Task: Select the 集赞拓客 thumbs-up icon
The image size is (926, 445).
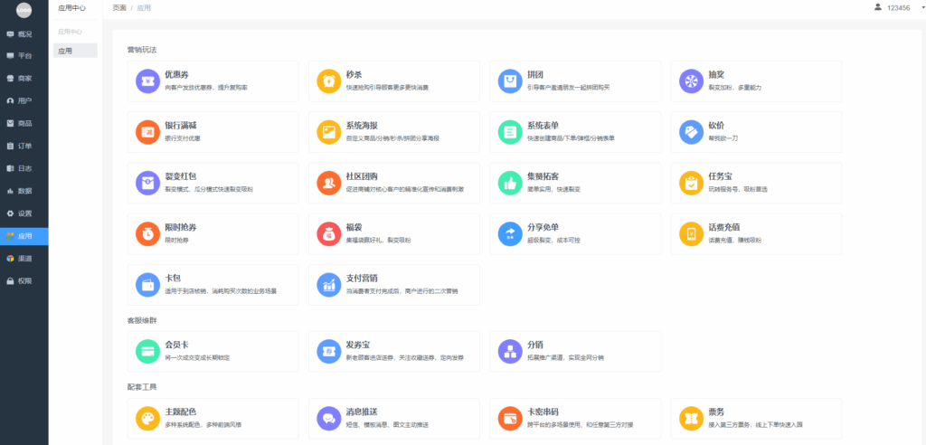Action: coord(509,183)
